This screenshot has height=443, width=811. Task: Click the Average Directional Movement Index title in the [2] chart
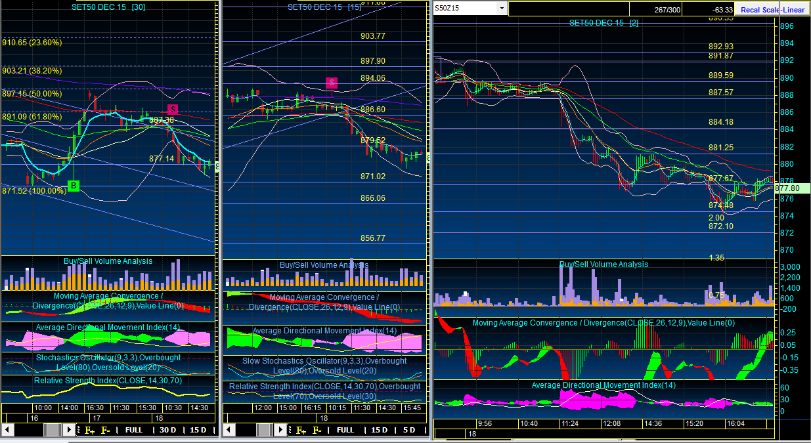pos(603,385)
